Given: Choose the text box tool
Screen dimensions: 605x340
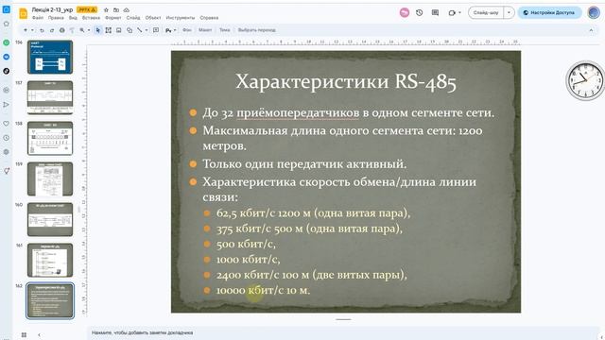Looking at the screenshot, I should [x=109, y=30].
